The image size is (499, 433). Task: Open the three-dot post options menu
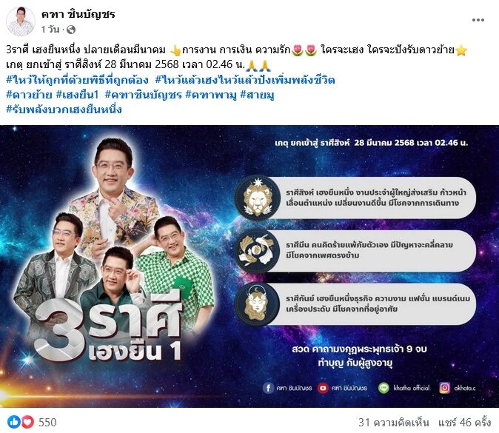[478, 20]
